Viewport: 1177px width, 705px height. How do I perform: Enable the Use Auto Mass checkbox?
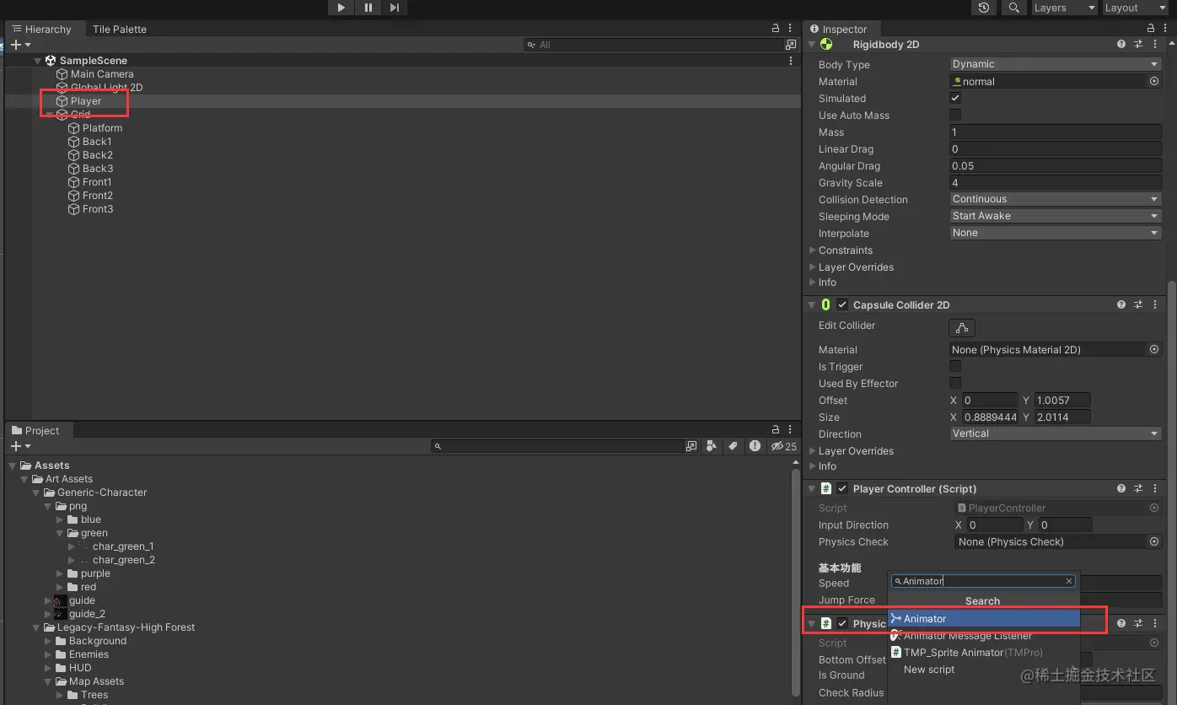click(x=955, y=115)
